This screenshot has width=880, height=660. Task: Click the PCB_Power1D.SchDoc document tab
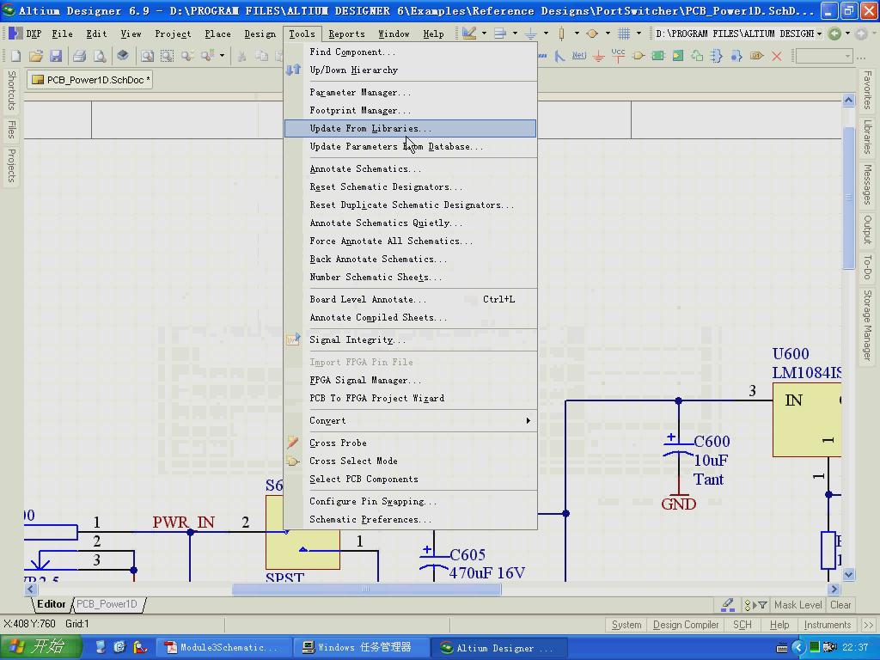[x=90, y=80]
